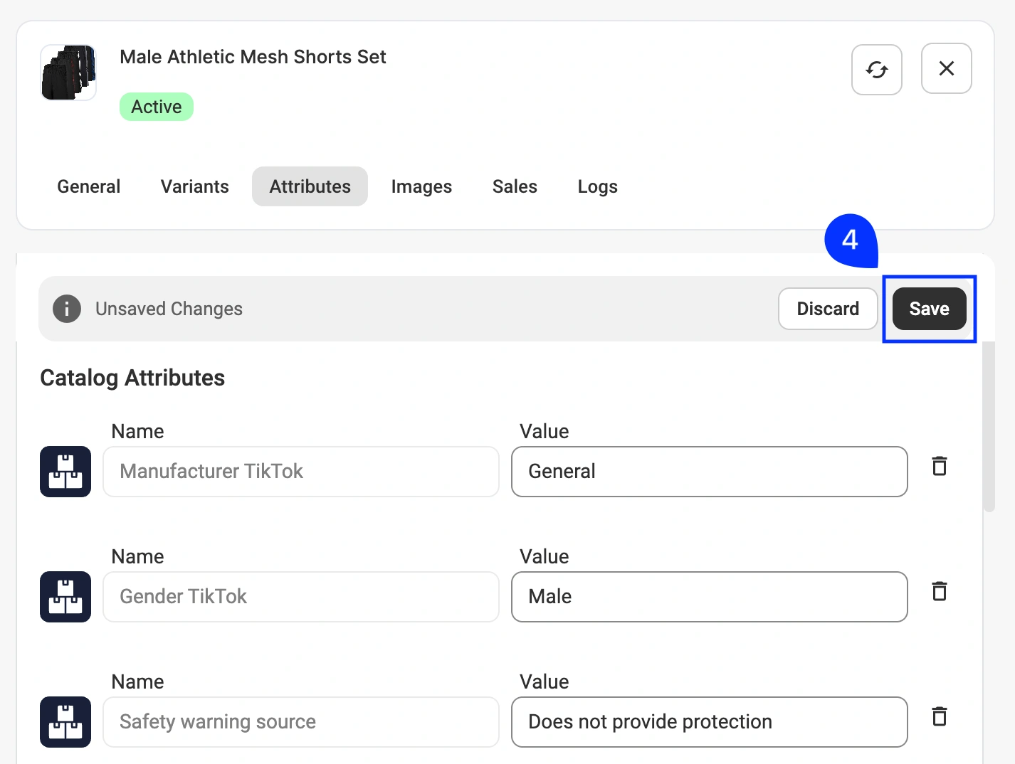The height and width of the screenshot is (764, 1015).
Task: Click the refresh sync icon button
Action: point(876,69)
